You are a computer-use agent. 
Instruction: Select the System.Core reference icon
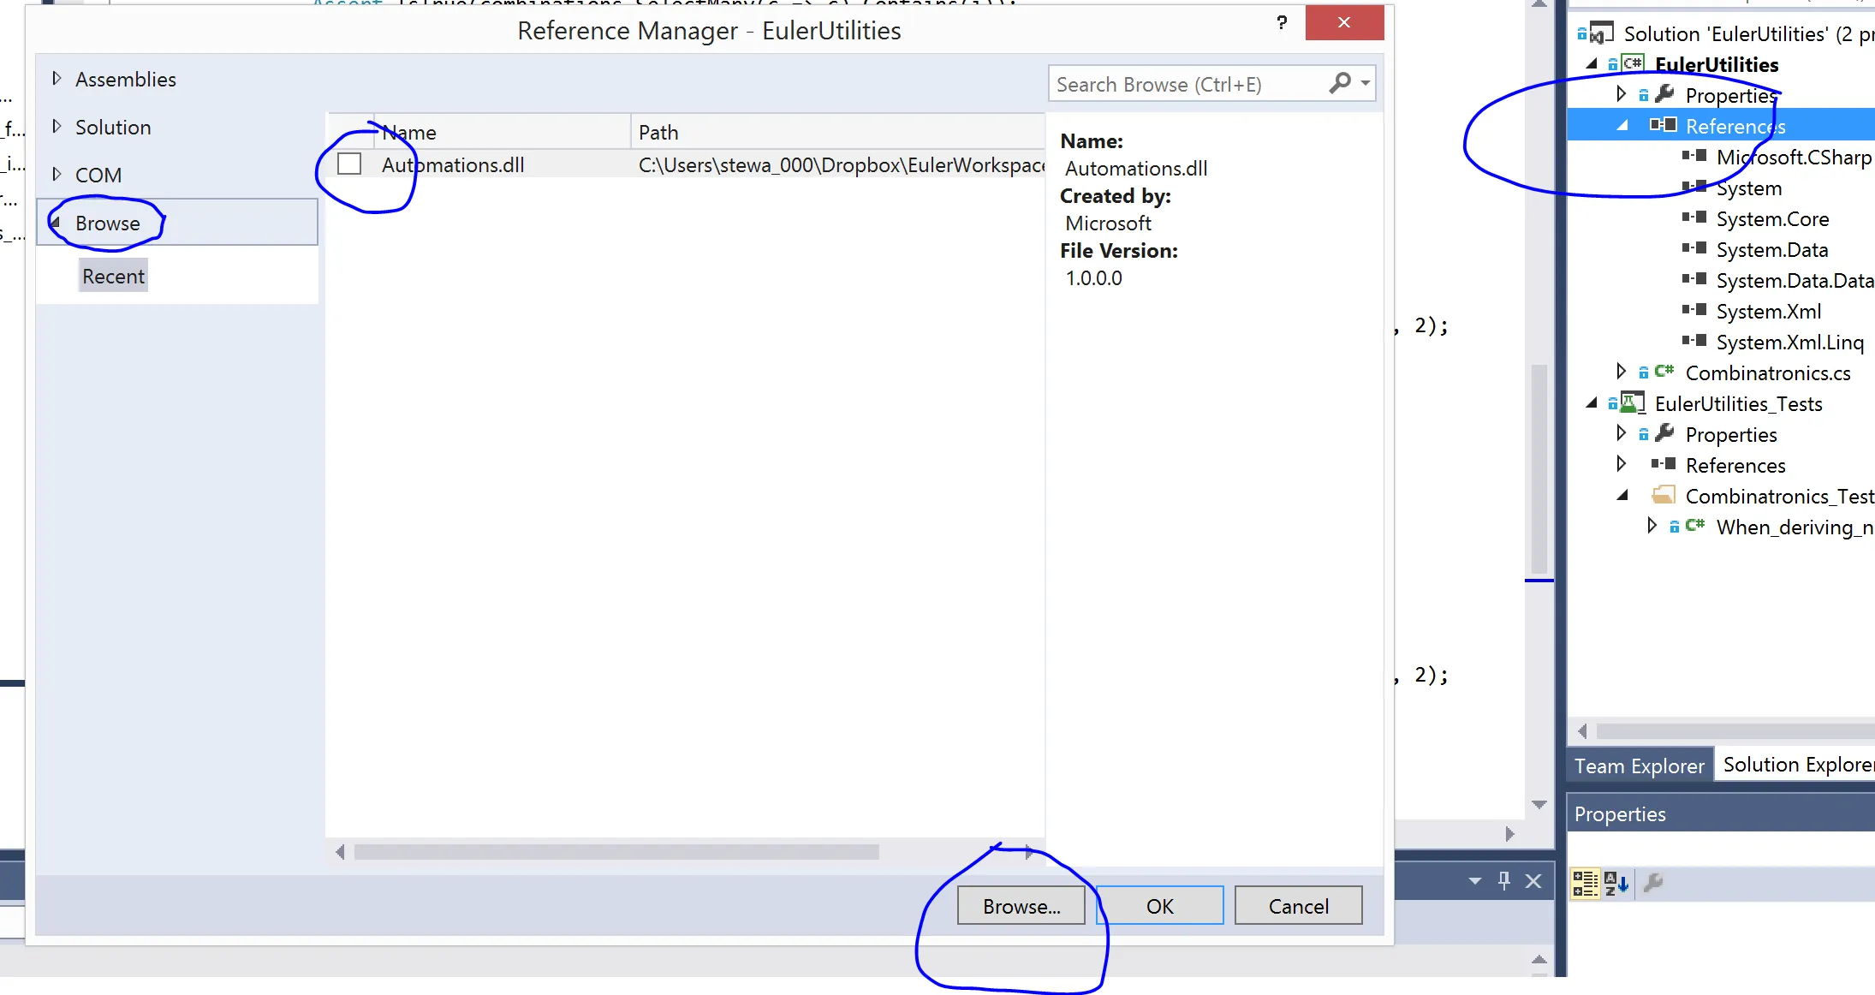1694,217
